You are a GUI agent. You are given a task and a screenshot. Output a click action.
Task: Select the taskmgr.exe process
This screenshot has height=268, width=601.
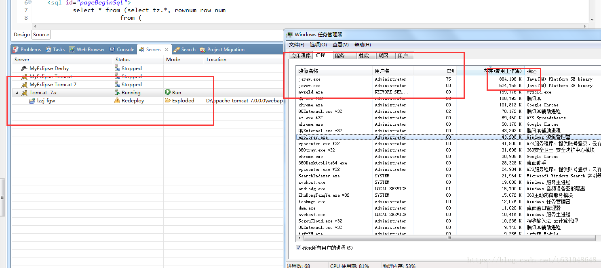[x=449, y=202]
